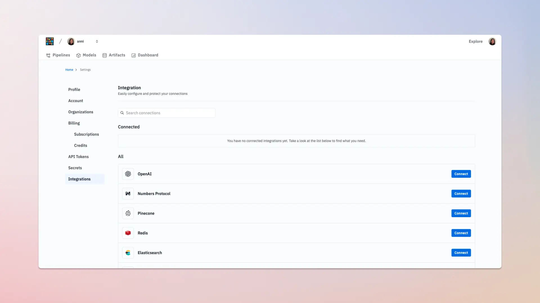Connect the OpenAI integration
Screen dimensions: 540x303
pyautogui.click(x=461, y=174)
